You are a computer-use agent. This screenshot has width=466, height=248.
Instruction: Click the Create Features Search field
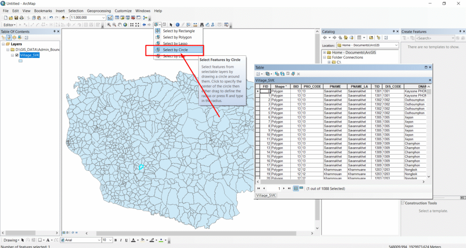435,38
